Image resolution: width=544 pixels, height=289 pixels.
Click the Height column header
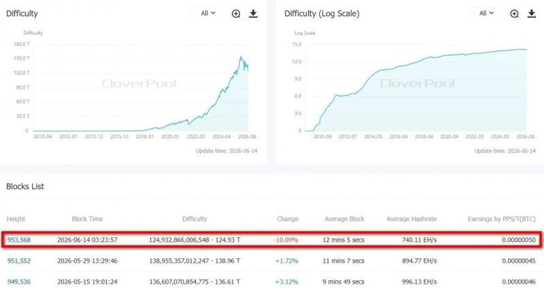tap(16, 218)
